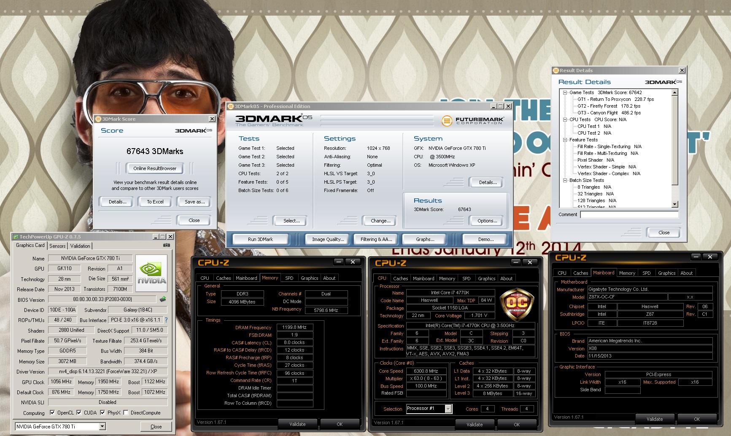Viewport: 731px width, 436px height.
Task: Click the Run 3DMark button
Action: (x=260, y=239)
